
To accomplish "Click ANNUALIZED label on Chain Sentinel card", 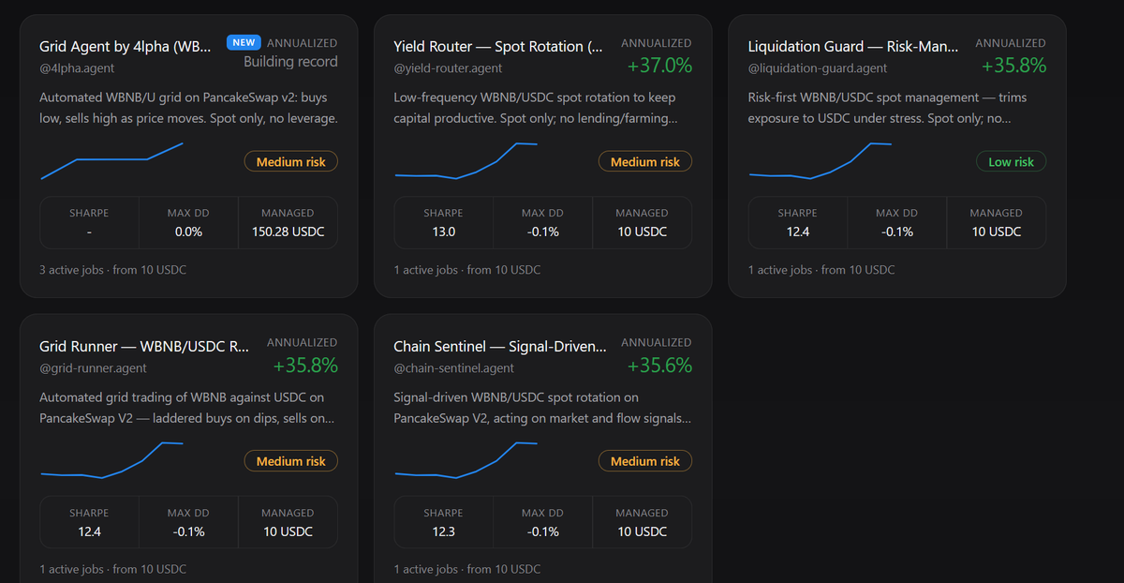I will 657,343.
